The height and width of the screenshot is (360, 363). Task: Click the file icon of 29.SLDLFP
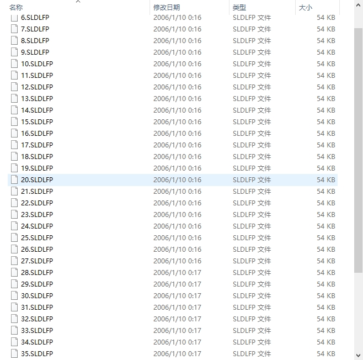coord(14,284)
